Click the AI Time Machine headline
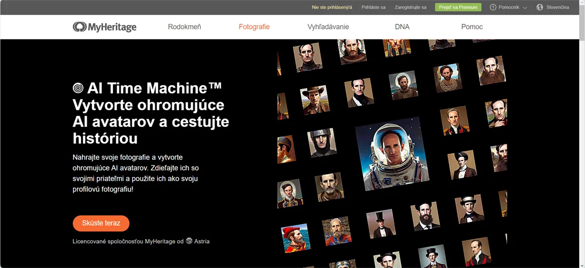 (151, 113)
